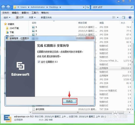Screen dimensions: 135x125
Task: Sort by the 类型 column header
Action: coord(102,23)
